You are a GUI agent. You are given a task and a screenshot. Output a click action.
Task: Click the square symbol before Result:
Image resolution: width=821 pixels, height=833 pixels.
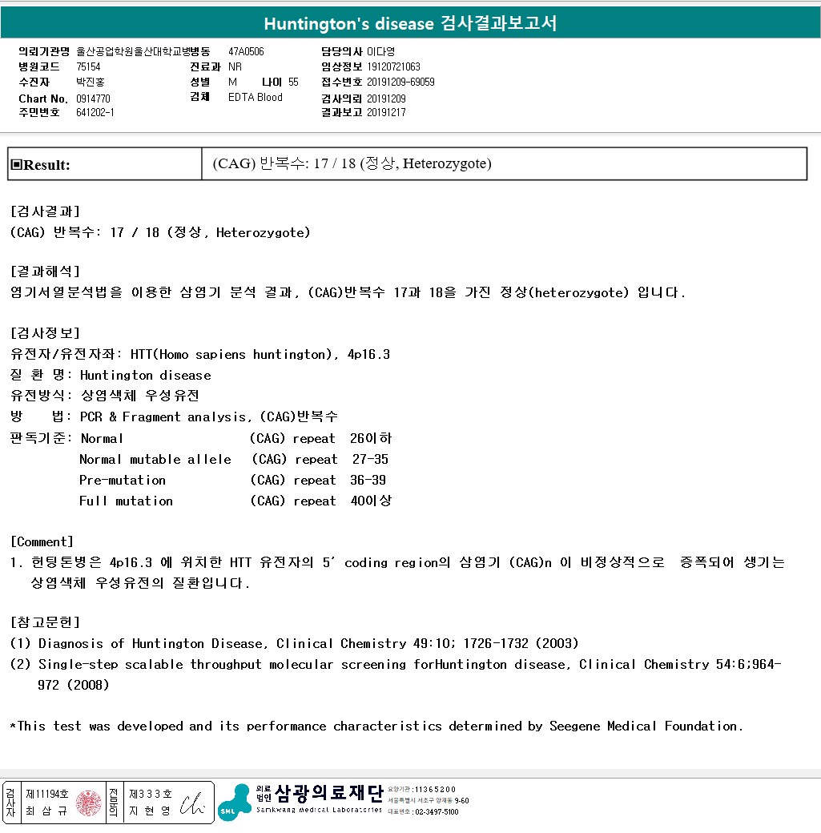pyautogui.click(x=17, y=165)
